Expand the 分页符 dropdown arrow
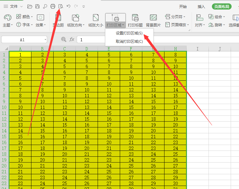The image size is (239, 189). click(x=184, y=17)
